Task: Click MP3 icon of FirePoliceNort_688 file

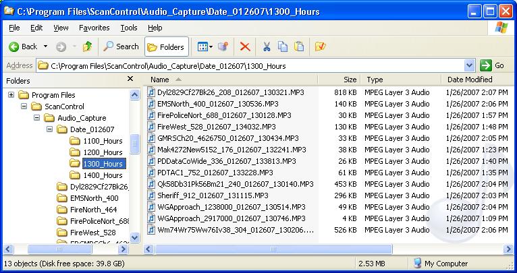Action: coord(151,115)
